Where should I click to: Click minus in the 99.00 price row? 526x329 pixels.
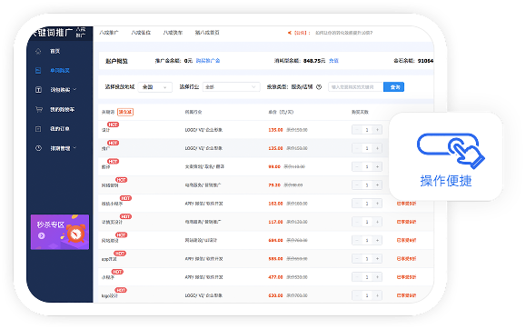(x=357, y=166)
